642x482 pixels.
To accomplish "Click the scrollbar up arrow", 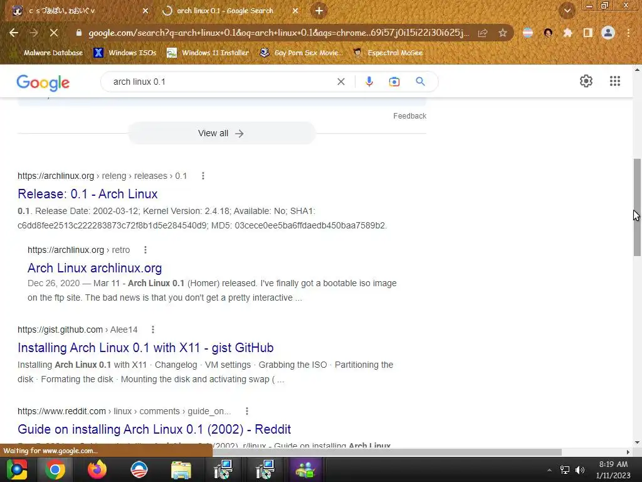I will pos(637,70).
